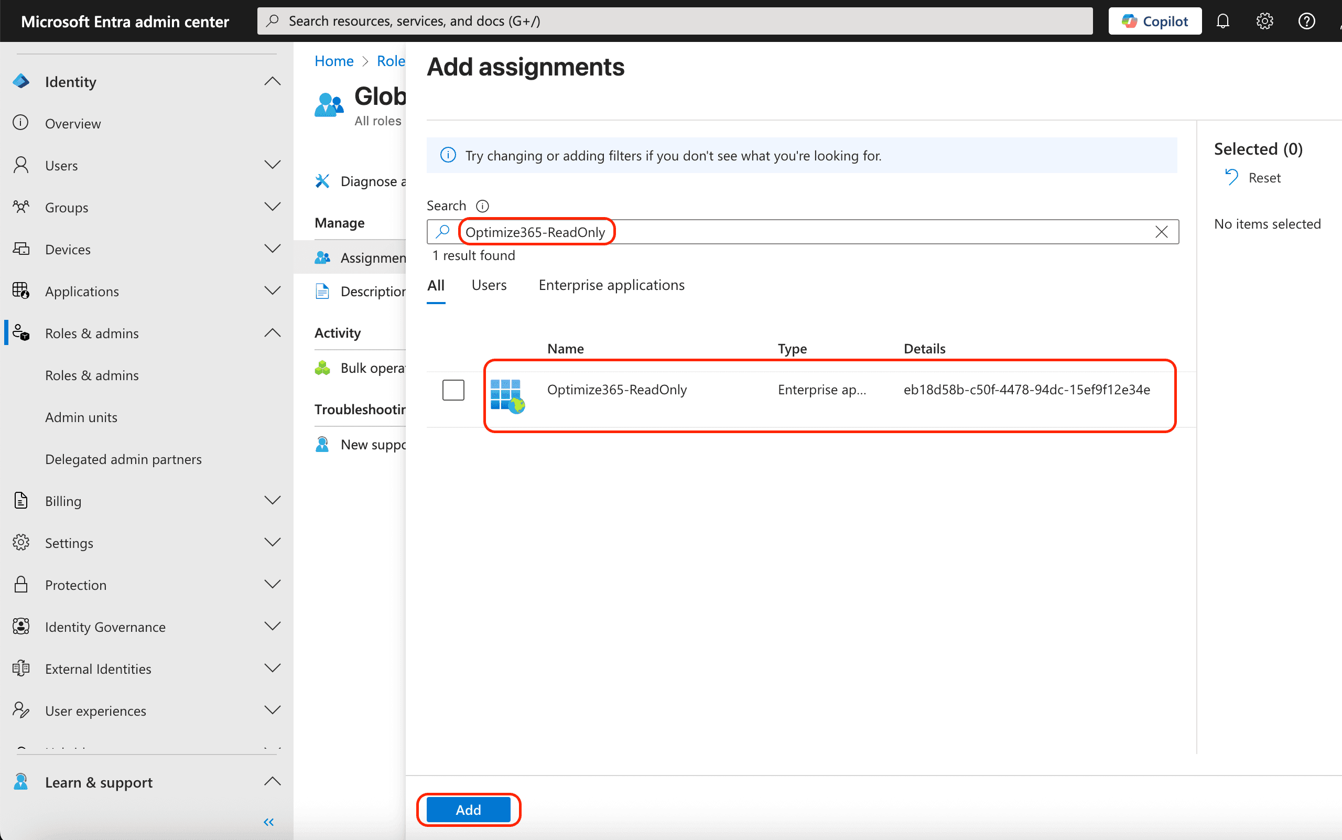The width and height of the screenshot is (1342, 840).
Task: Check the Optimize365-ReadOnly result checkbox
Action: coord(453,390)
